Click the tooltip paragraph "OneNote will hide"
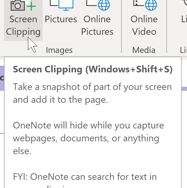The height and width of the screenshot is (188, 187). coord(88,138)
